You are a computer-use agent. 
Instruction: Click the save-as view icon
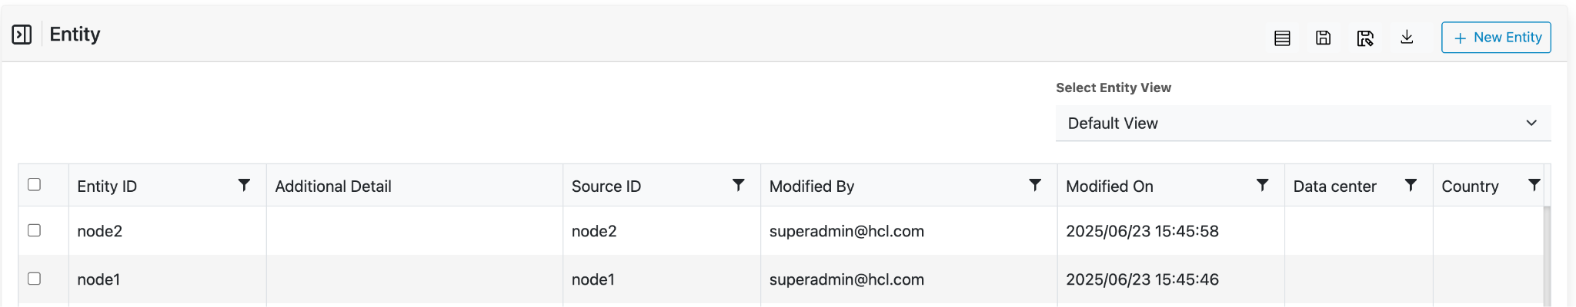click(x=1365, y=38)
